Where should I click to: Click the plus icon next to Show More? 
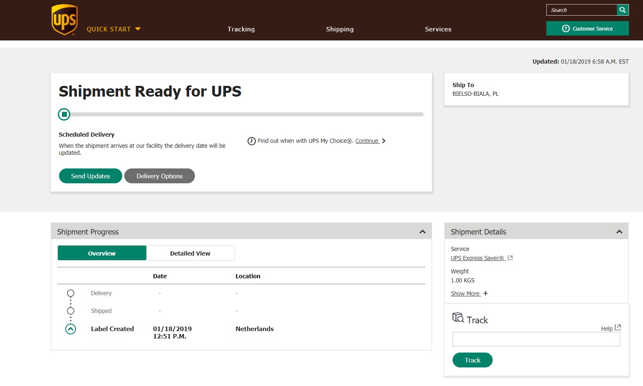tap(486, 294)
